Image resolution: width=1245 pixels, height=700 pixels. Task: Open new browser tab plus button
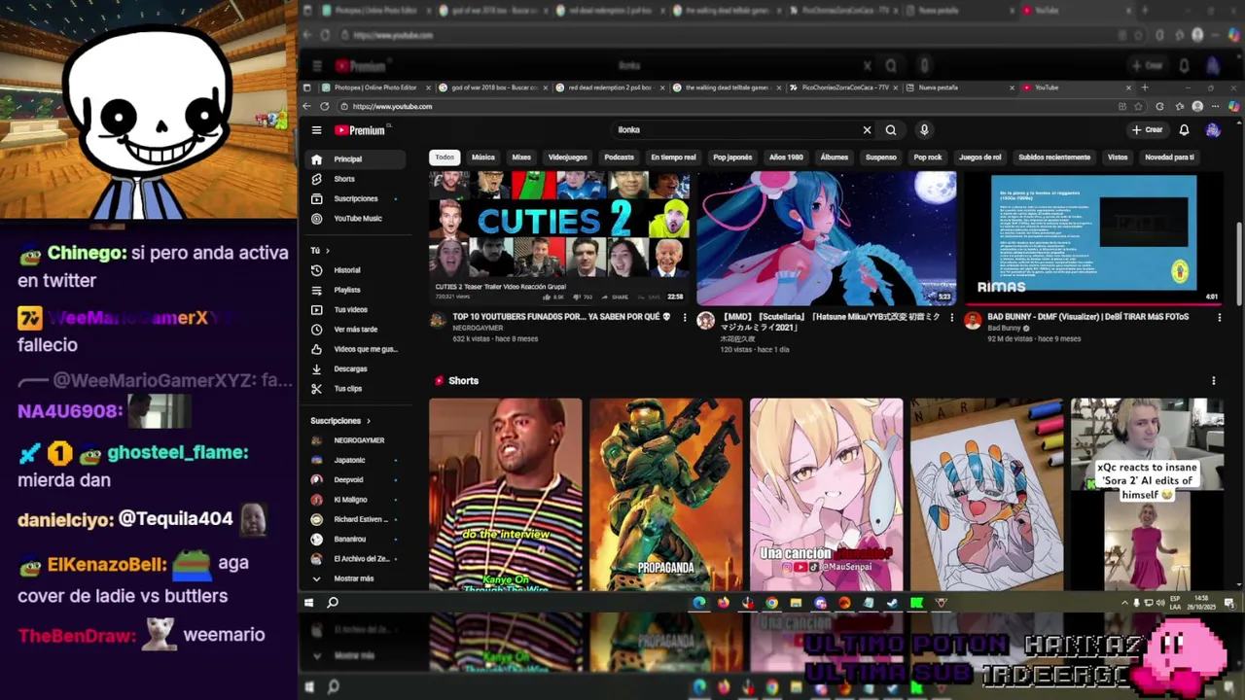tap(1144, 87)
